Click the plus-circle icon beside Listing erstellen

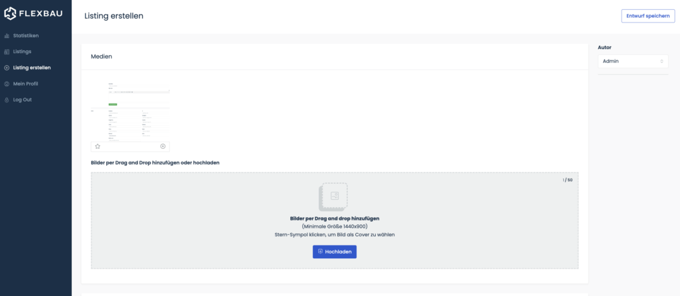tap(7, 68)
